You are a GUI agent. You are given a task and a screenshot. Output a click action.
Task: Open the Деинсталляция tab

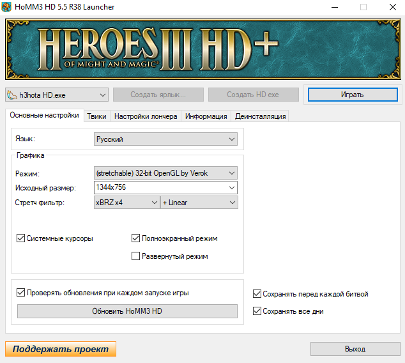260,116
